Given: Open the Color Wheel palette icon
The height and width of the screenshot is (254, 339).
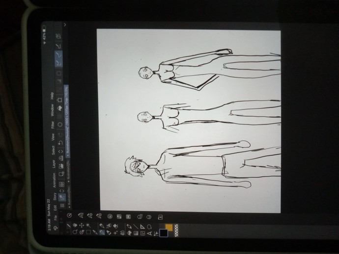Looking at the screenshot, I should [110, 216].
